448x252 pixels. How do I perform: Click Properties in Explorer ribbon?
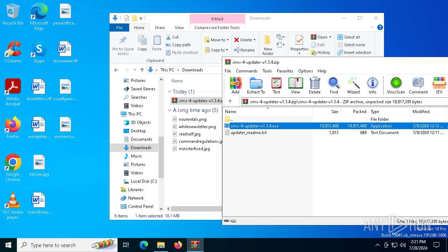coord(299,45)
